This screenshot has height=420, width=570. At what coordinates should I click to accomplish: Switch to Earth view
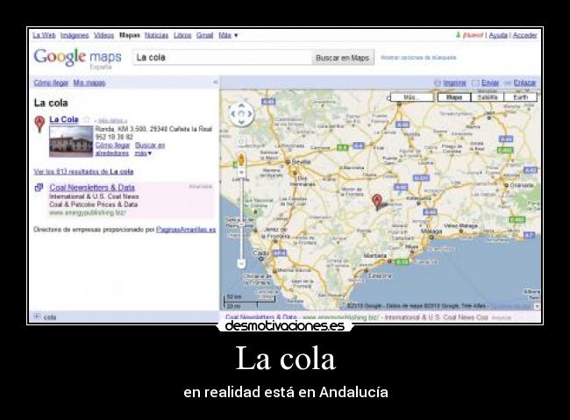(521, 97)
